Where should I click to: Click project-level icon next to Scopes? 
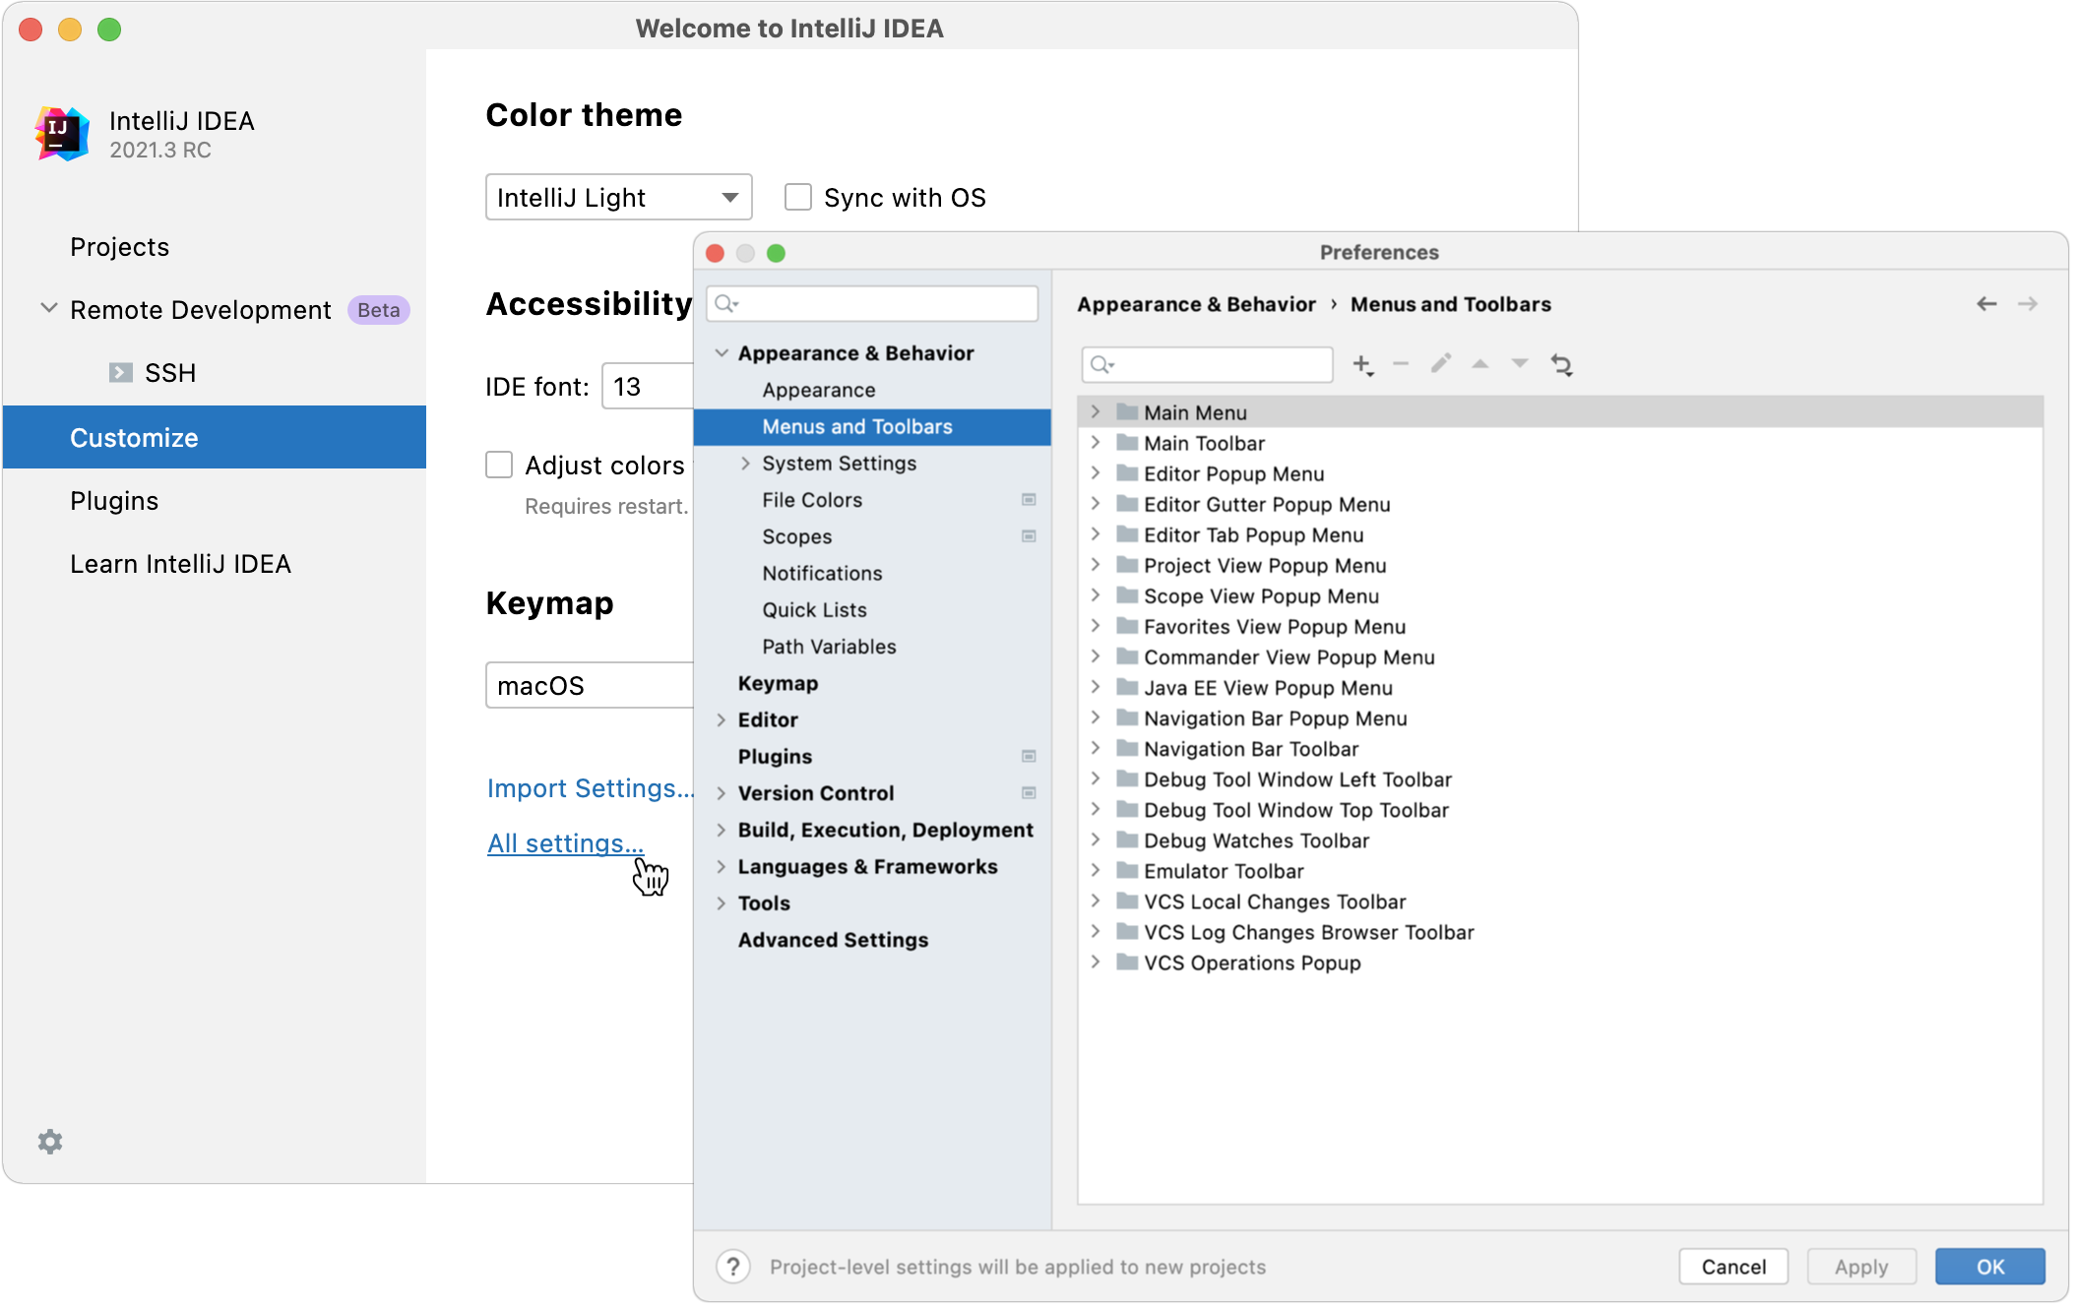click(x=1029, y=536)
